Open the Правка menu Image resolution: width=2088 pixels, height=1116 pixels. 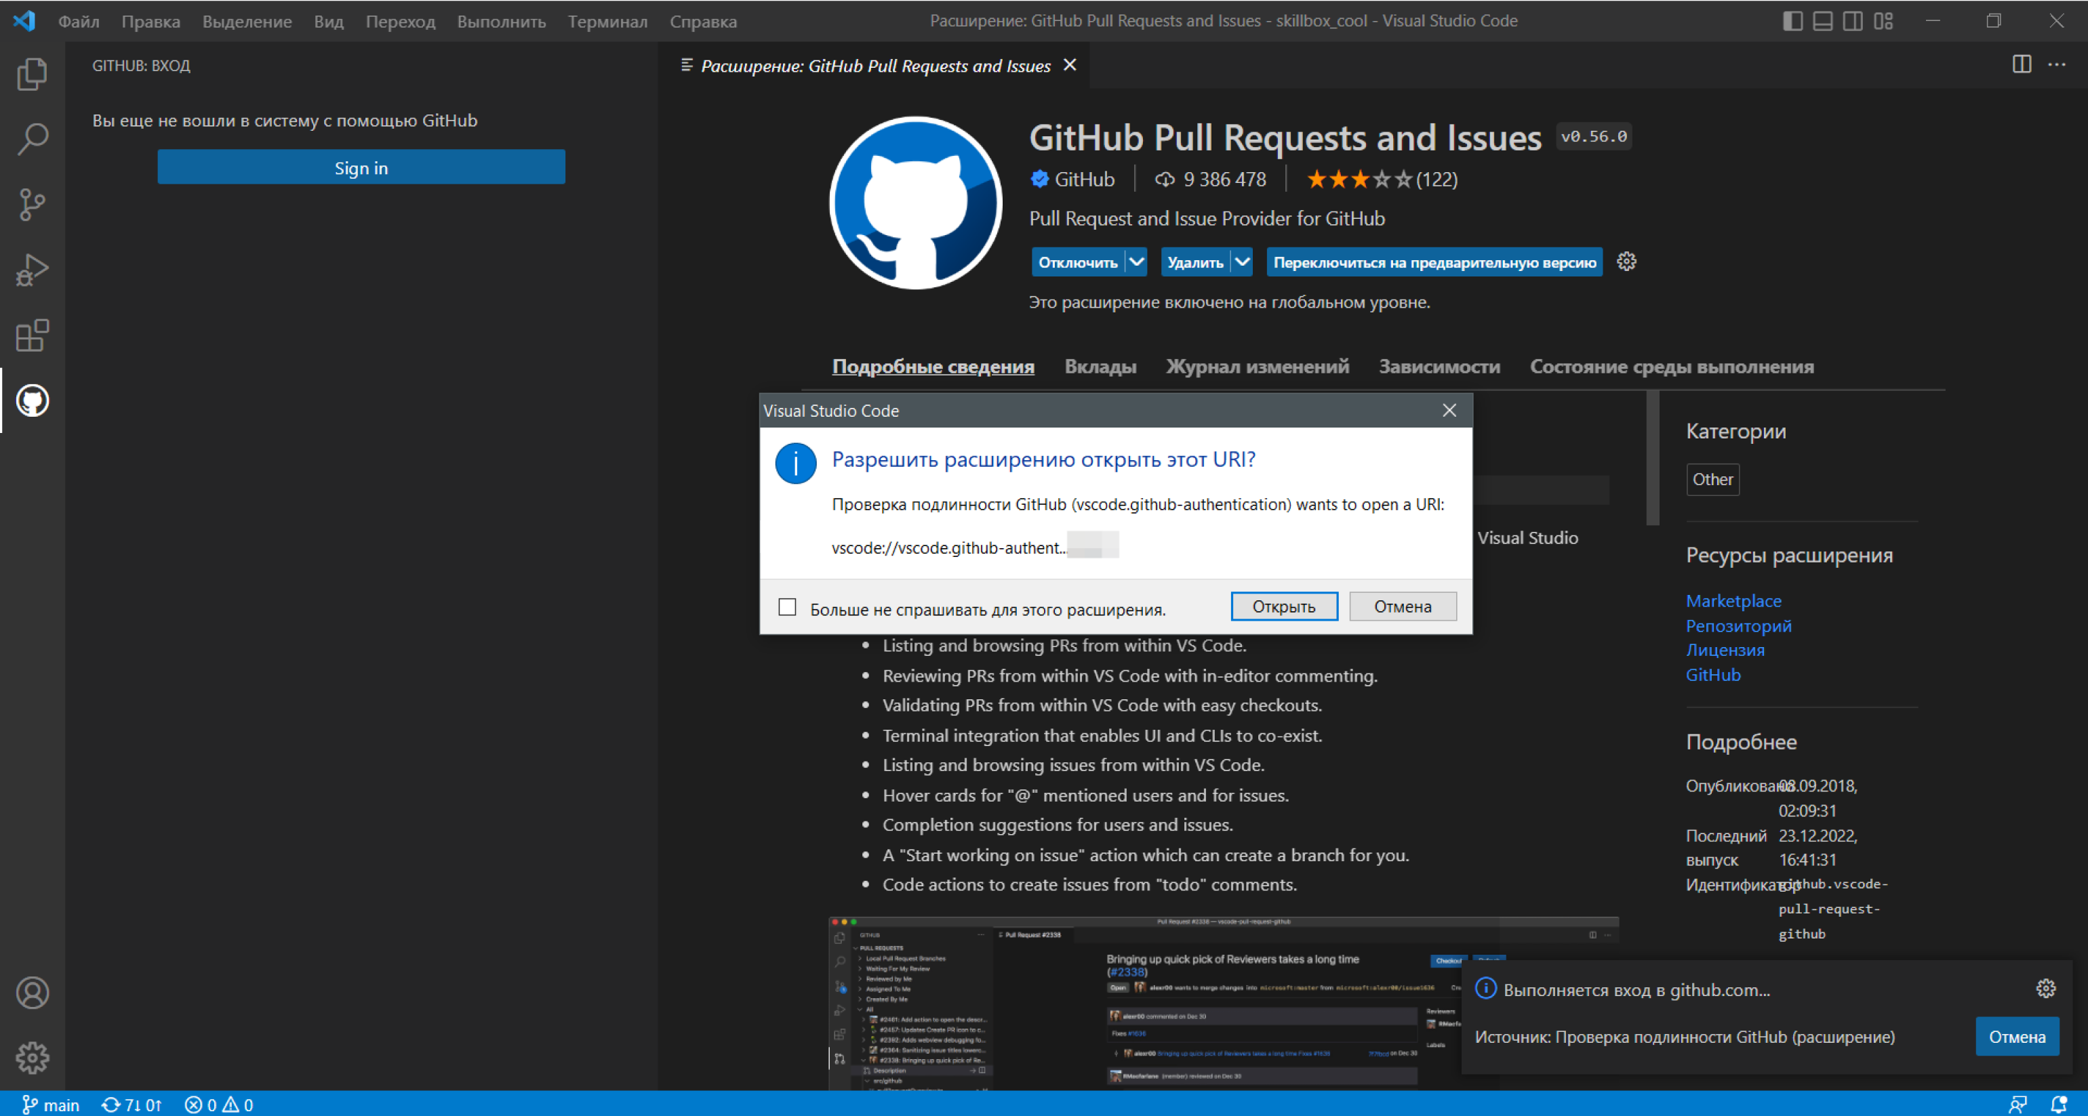(150, 21)
